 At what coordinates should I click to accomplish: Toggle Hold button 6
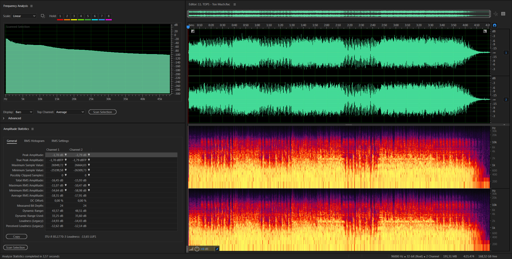pyautogui.click(x=95, y=16)
